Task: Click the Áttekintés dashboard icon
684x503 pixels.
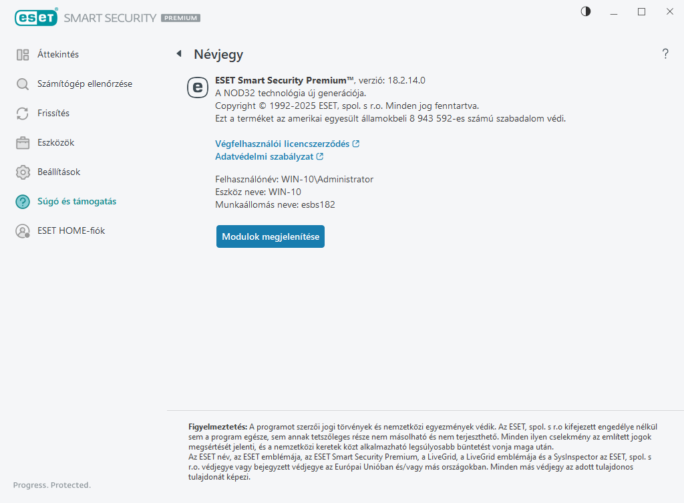Action: pyautogui.click(x=23, y=55)
